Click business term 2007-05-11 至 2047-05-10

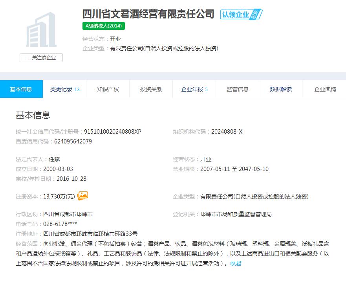coord(234,169)
